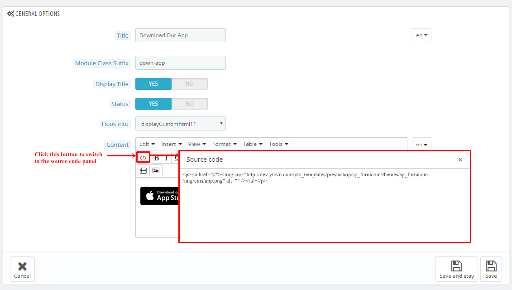Open the View menu
This screenshot has width=512, height=290.
click(197, 144)
